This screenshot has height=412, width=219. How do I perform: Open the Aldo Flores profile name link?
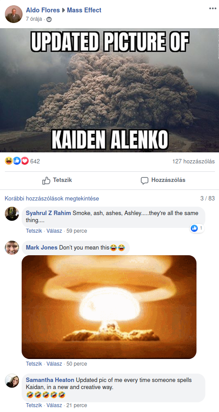pos(42,10)
